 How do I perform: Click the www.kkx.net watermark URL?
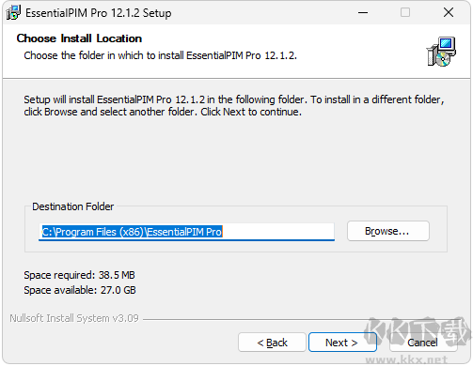406,359
